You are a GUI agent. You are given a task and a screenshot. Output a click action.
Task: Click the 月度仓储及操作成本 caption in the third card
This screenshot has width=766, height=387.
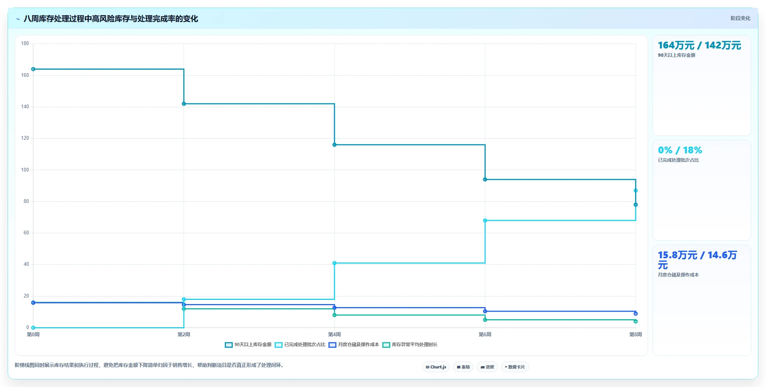pyautogui.click(x=678, y=275)
